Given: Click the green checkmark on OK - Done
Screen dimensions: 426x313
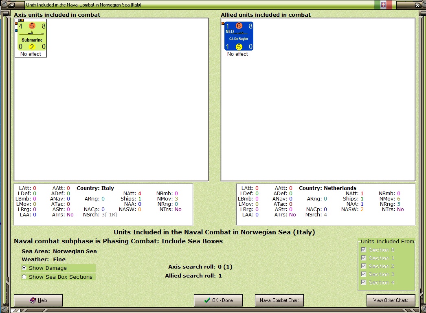Looking at the screenshot, I should click(x=207, y=300).
